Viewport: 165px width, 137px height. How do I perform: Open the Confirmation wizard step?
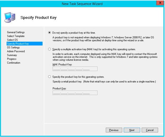14,63
